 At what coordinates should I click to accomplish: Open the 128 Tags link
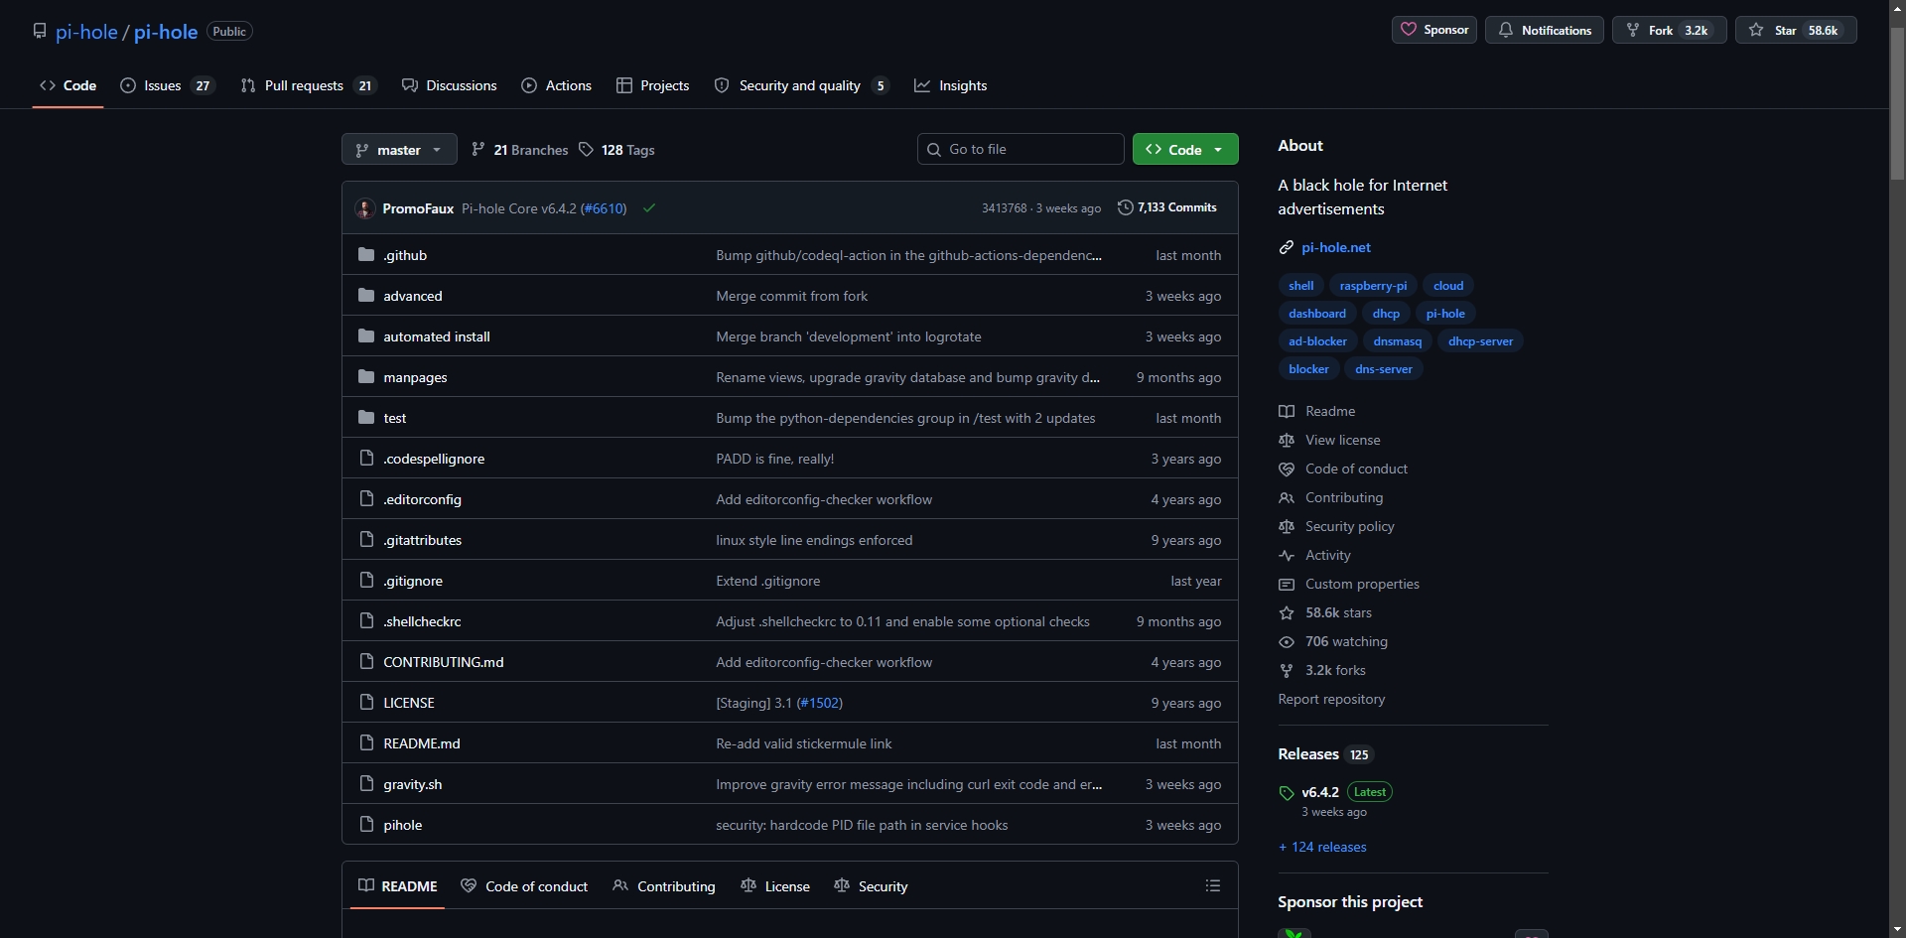[x=616, y=150]
